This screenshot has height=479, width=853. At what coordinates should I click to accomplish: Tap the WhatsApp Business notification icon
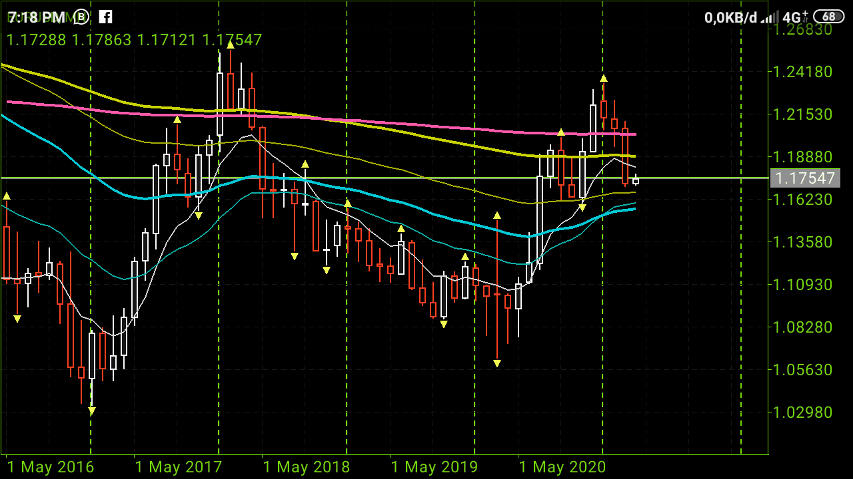coord(81,17)
